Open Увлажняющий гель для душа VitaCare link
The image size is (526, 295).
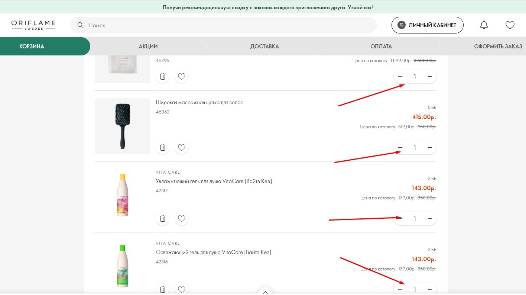click(x=214, y=181)
